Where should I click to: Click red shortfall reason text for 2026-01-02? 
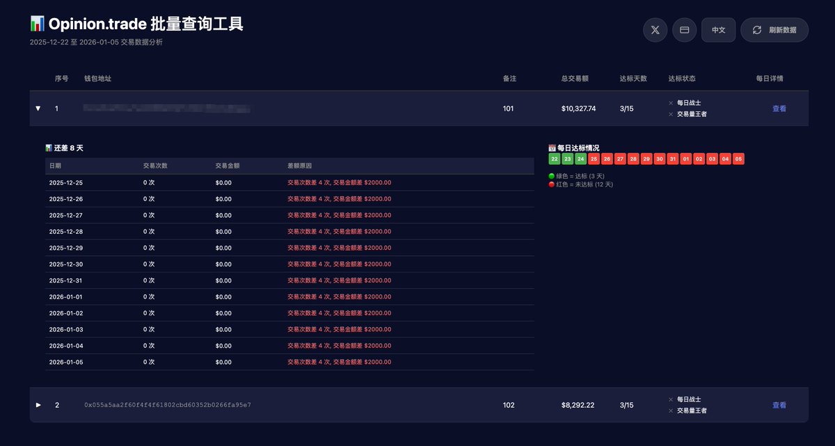tap(340, 313)
